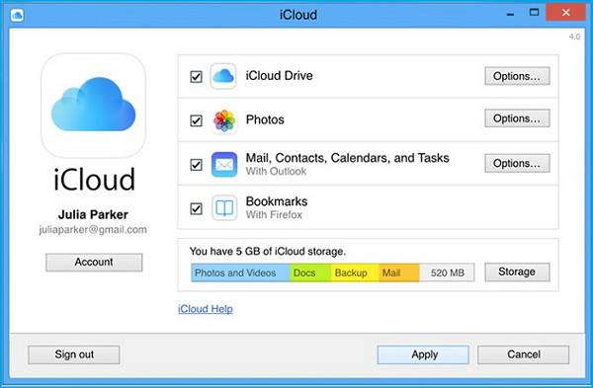The height and width of the screenshot is (388, 593).
Task: Click the Bookmarks label text
Action: coord(277,201)
